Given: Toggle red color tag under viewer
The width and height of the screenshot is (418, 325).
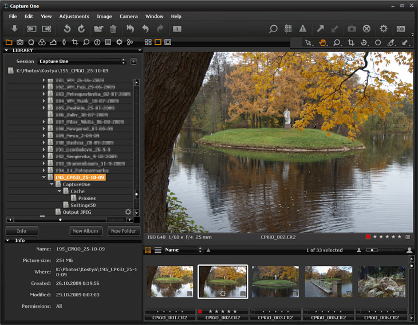Looking at the screenshot, I should point(368,237).
